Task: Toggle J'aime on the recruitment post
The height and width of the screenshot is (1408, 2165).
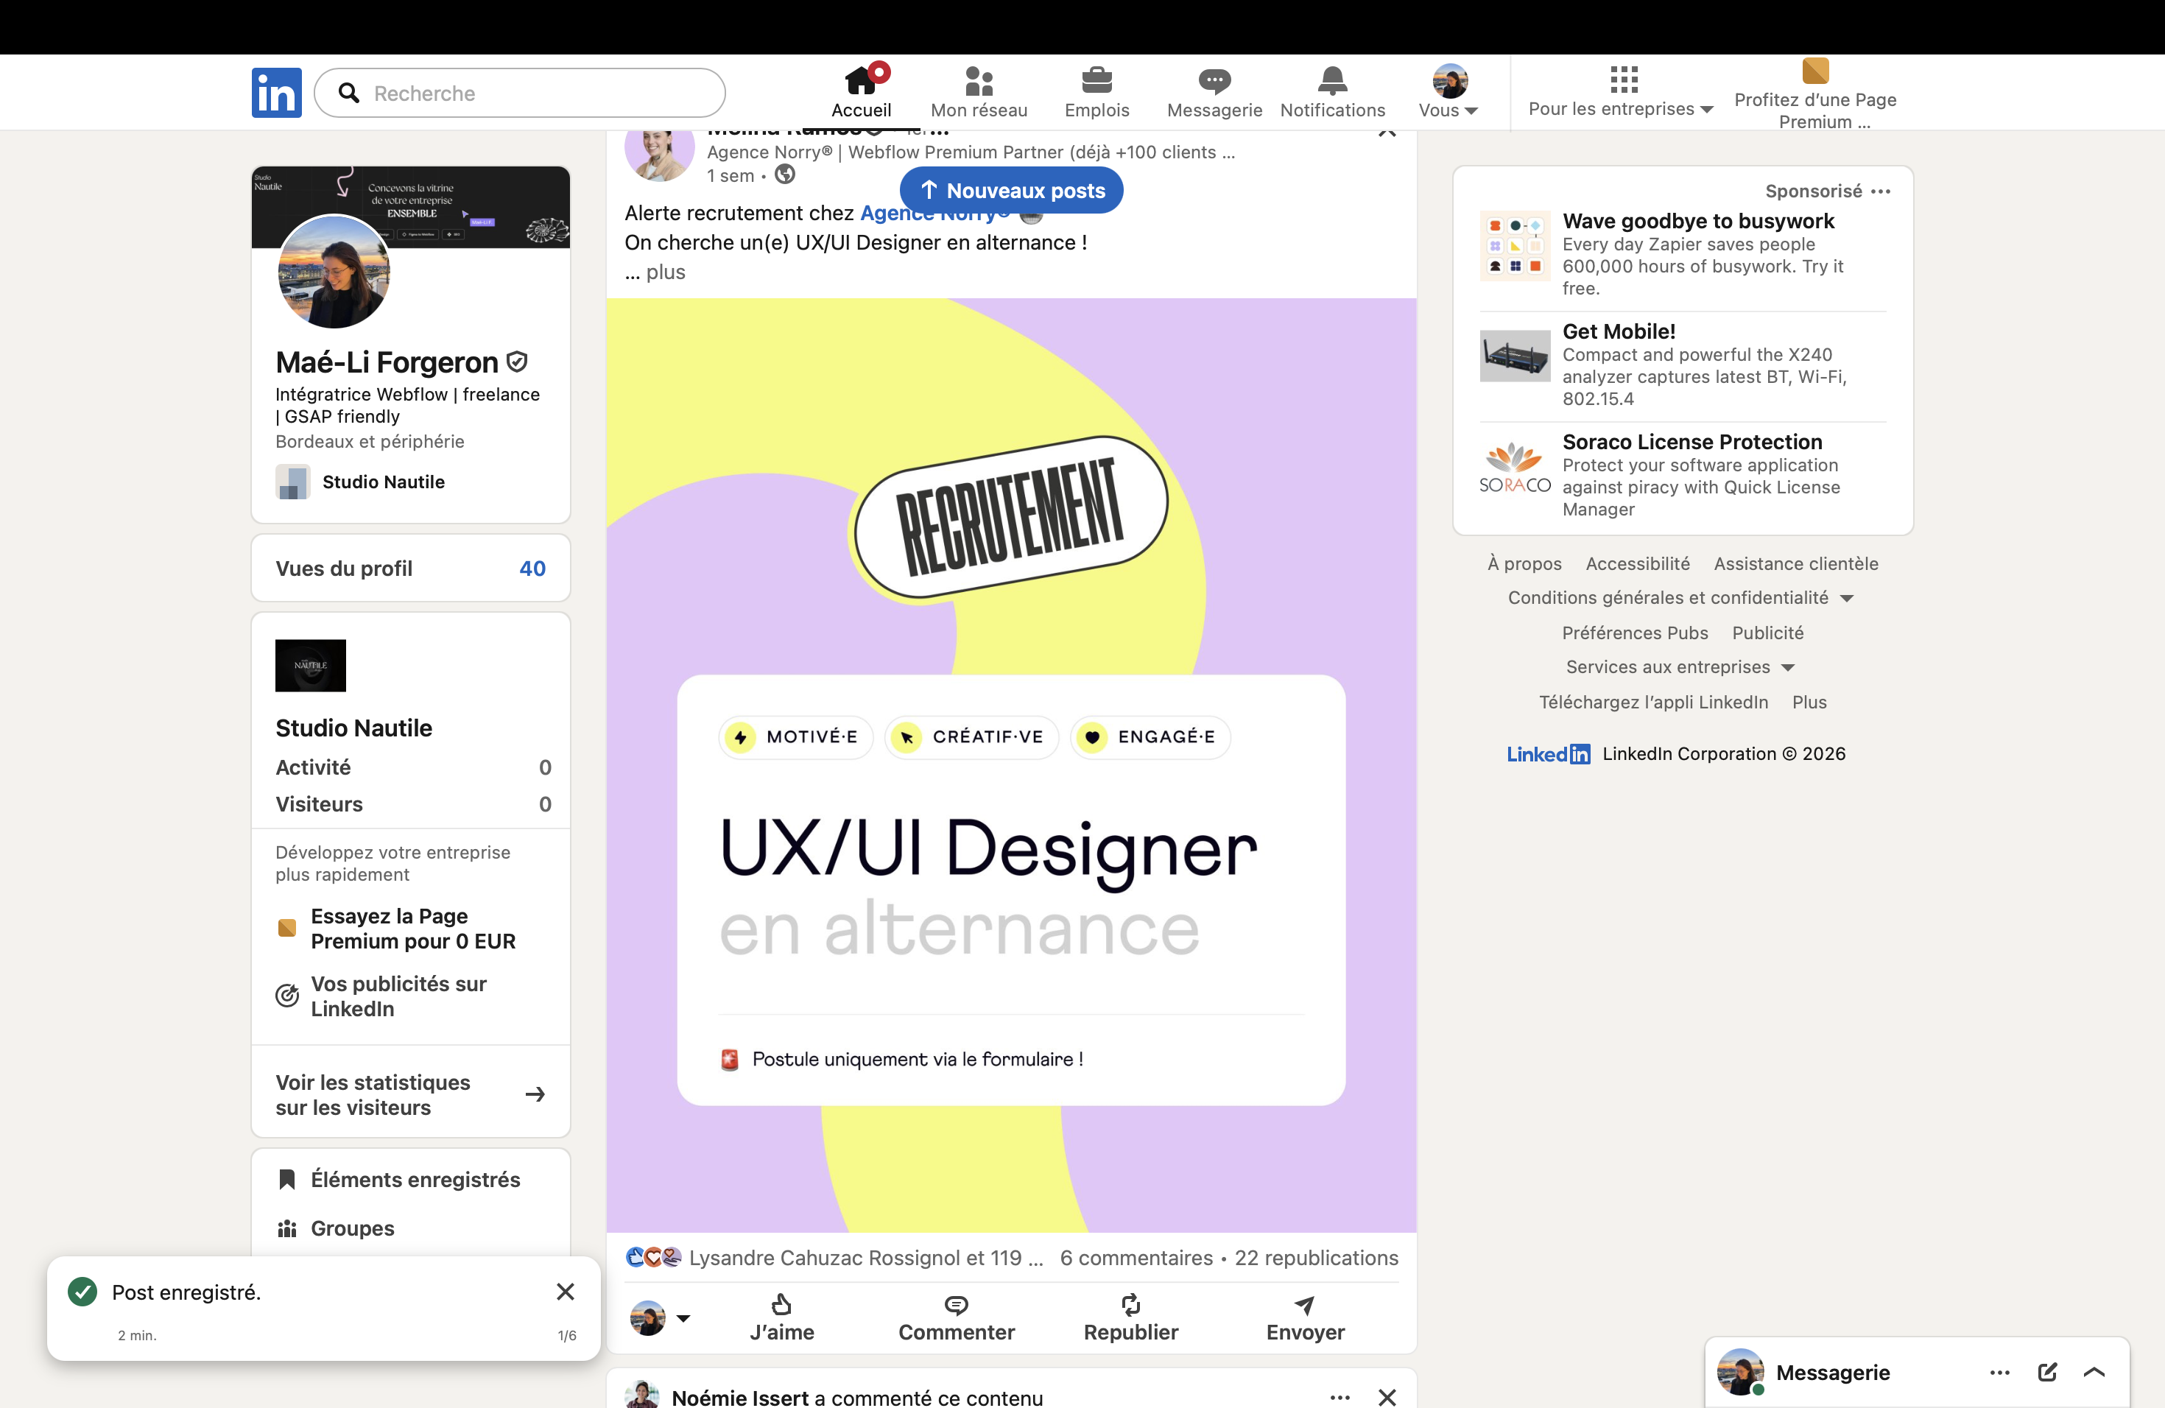Action: pos(781,1318)
